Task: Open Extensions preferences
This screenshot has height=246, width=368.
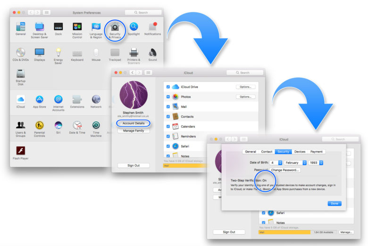Action: click(x=77, y=99)
